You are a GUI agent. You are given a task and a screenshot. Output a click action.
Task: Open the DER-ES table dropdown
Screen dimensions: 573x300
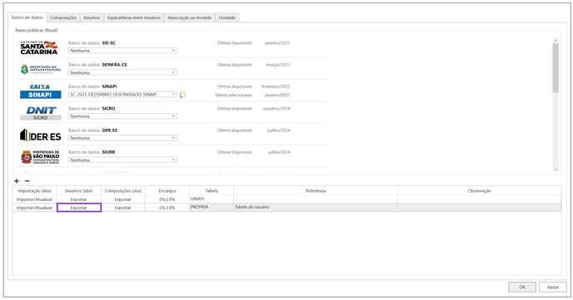(x=122, y=138)
